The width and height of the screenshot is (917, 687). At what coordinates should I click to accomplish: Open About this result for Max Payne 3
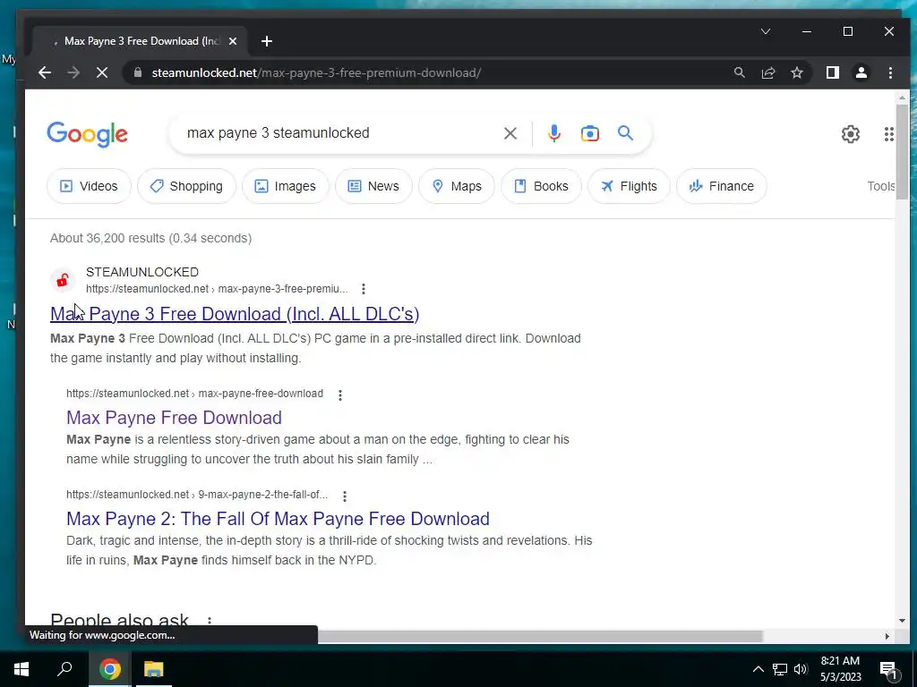(x=364, y=289)
